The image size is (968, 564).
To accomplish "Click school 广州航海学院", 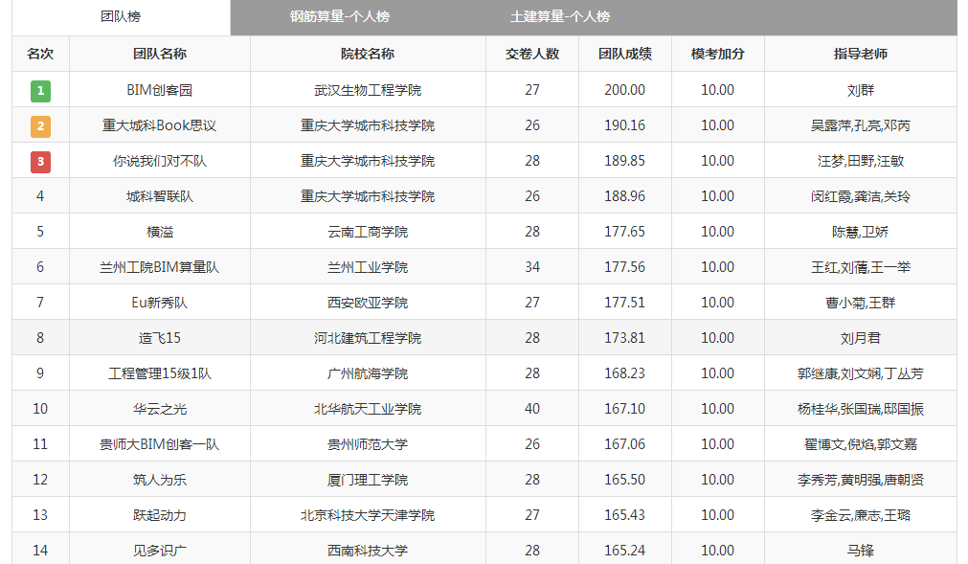I will tap(368, 373).
